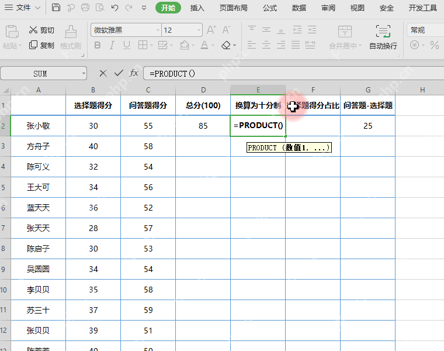Click the eraser clear icon
Viewport: 444px width, 351px height.
coord(226,45)
